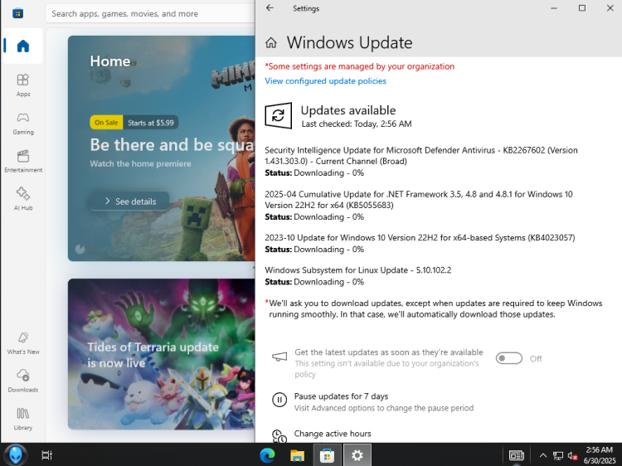Viewport: 622px width, 466px height.
Task: Open Apps section in Microsoft Store
Action: (x=23, y=85)
